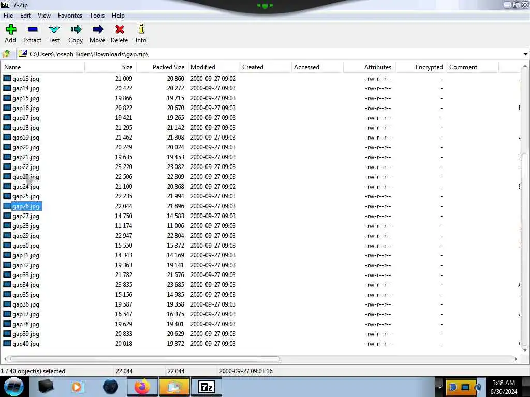
Task: Sort by the Attributes column header
Action: pyautogui.click(x=370, y=67)
